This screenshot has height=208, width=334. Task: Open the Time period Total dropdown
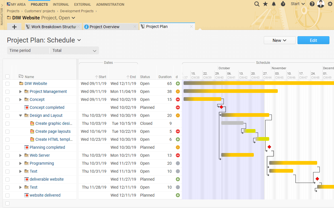[74, 51]
